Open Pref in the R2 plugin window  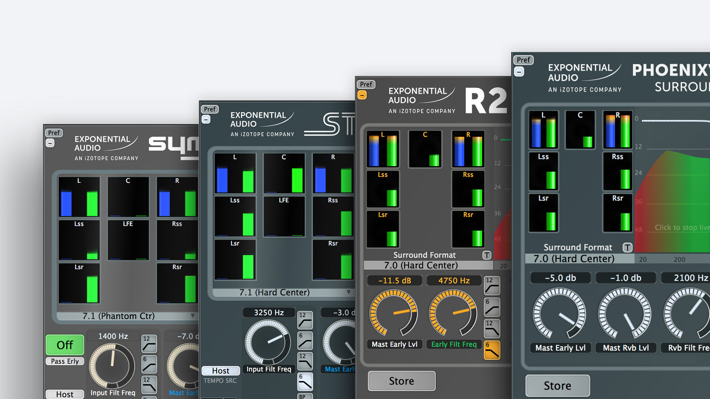coord(366,84)
